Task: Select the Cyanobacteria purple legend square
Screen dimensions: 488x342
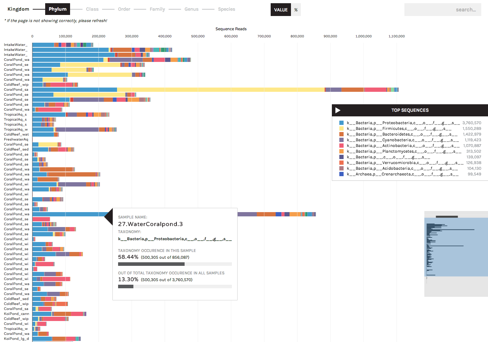Action: coord(342,140)
